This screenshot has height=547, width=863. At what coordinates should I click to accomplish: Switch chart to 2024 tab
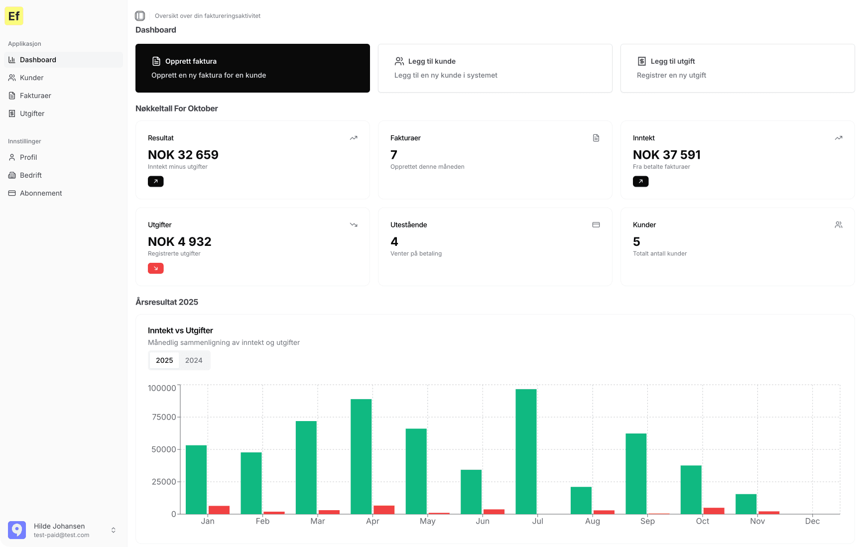pos(194,360)
